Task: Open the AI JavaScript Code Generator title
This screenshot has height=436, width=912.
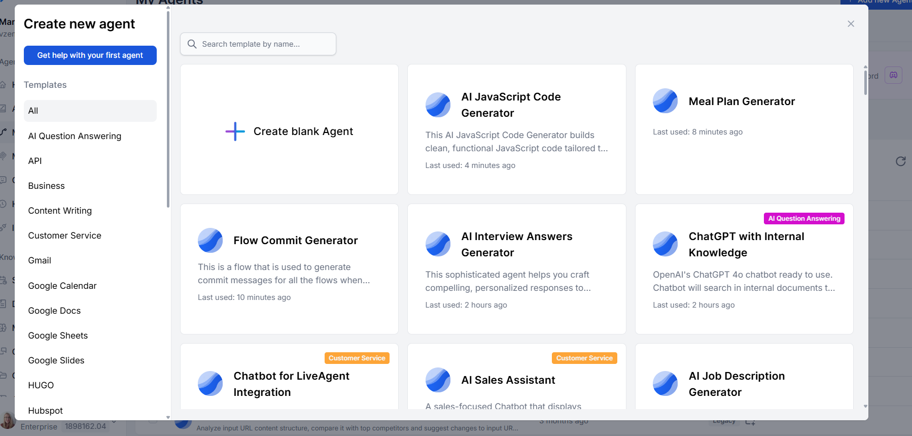Action: pyautogui.click(x=511, y=105)
